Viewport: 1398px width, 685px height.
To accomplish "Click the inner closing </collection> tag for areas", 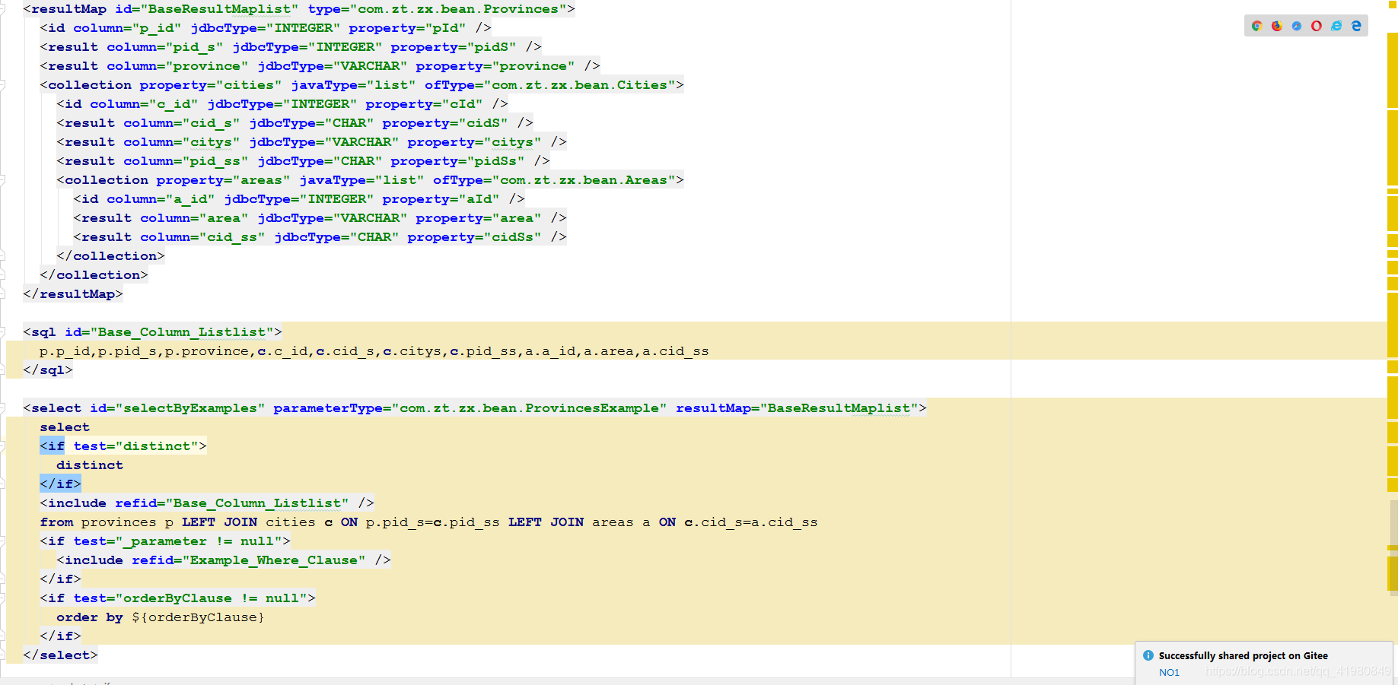I will [x=110, y=256].
